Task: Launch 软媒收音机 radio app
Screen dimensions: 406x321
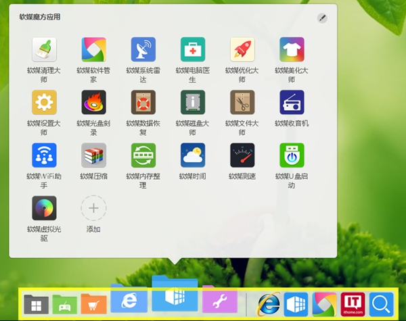Action: pyautogui.click(x=292, y=102)
